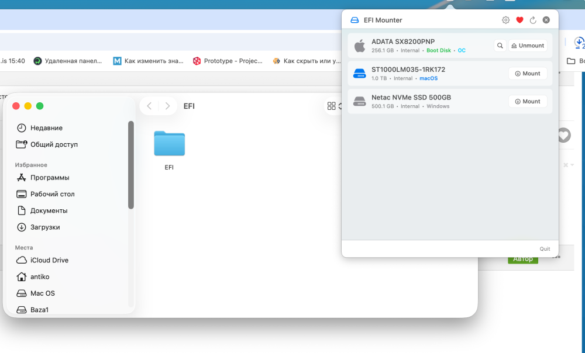The width and height of the screenshot is (585, 353).
Task: Change Finder view with grid icon
Action: pos(331,106)
